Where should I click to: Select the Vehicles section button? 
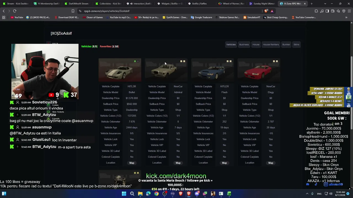tap(231, 45)
